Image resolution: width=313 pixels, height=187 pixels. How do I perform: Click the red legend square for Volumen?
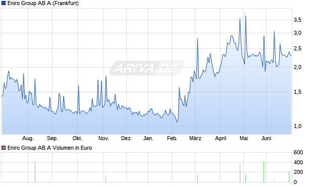pyautogui.click(x=4, y=148)
